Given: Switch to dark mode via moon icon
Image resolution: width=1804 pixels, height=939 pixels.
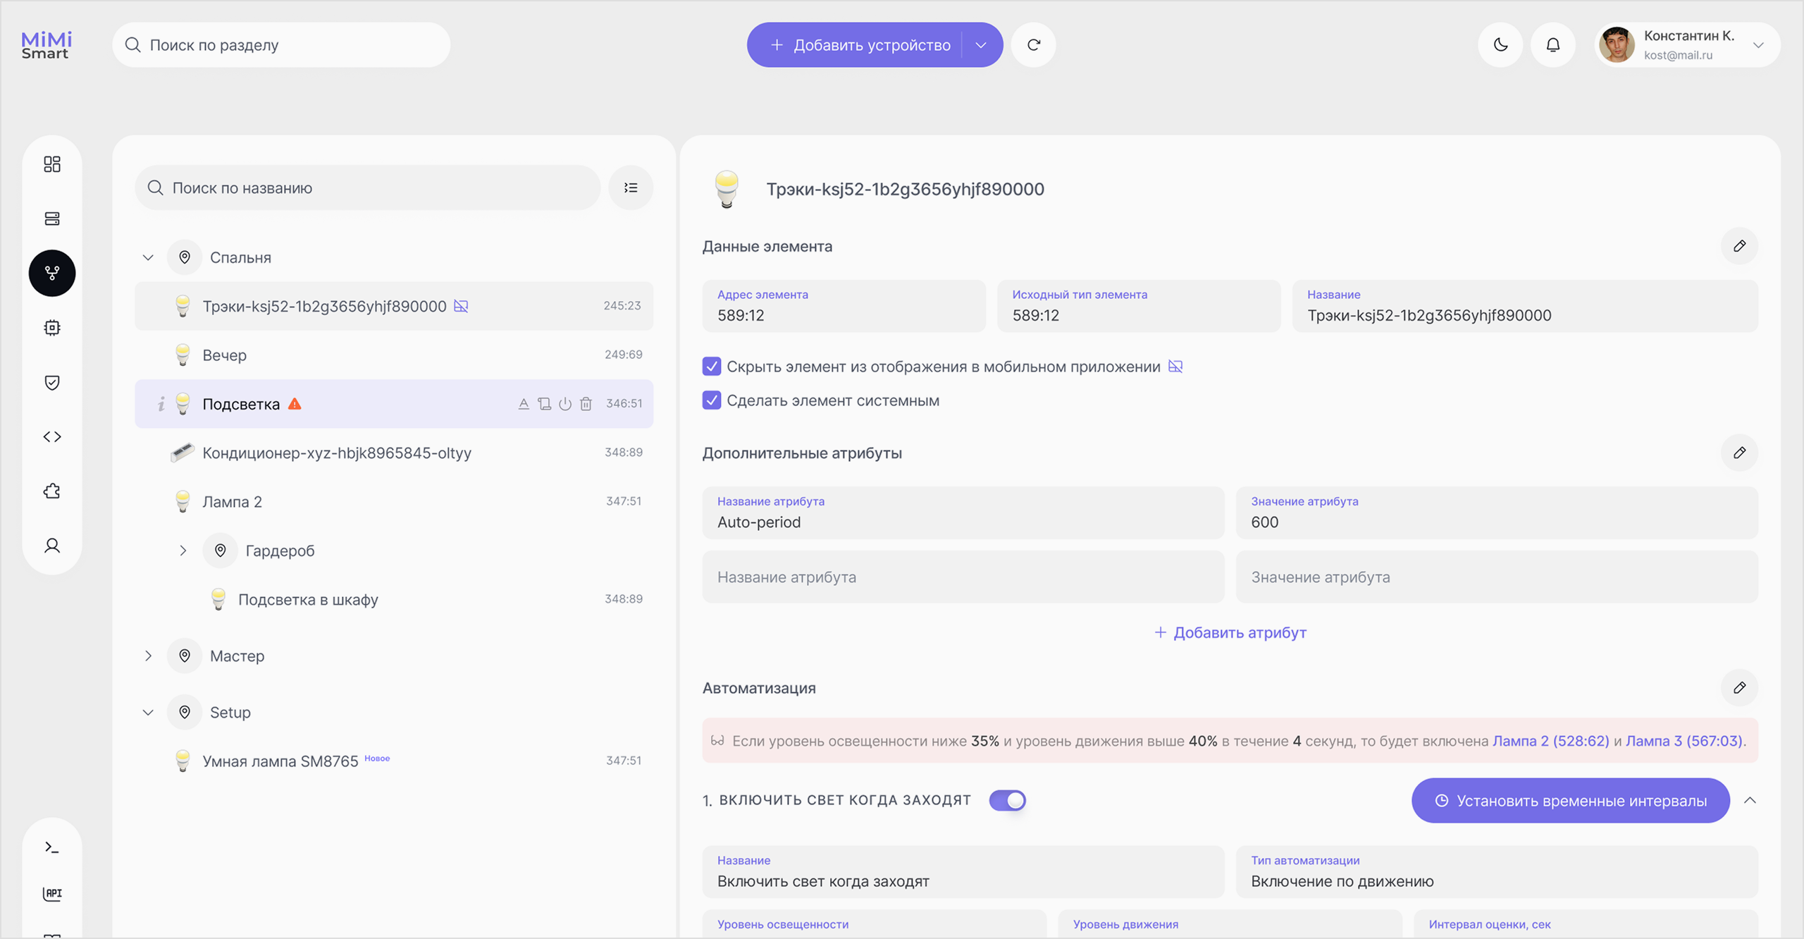Looking at the screenshot, I should click(1500, 45).
